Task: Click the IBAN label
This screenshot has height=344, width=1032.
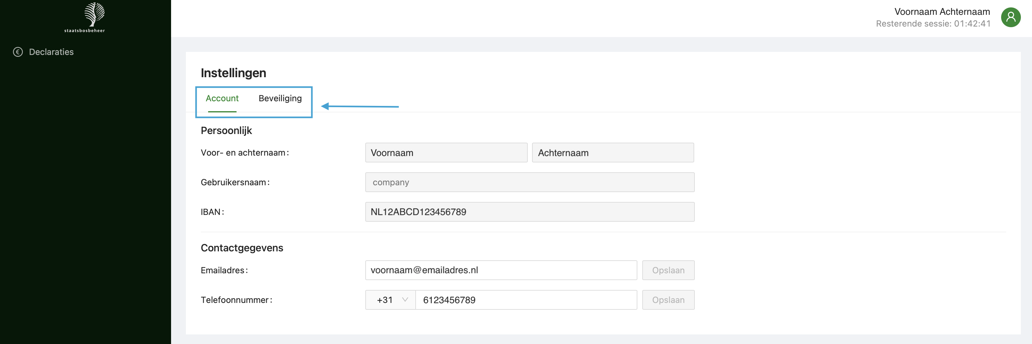Action: click(x=212, y=212)
